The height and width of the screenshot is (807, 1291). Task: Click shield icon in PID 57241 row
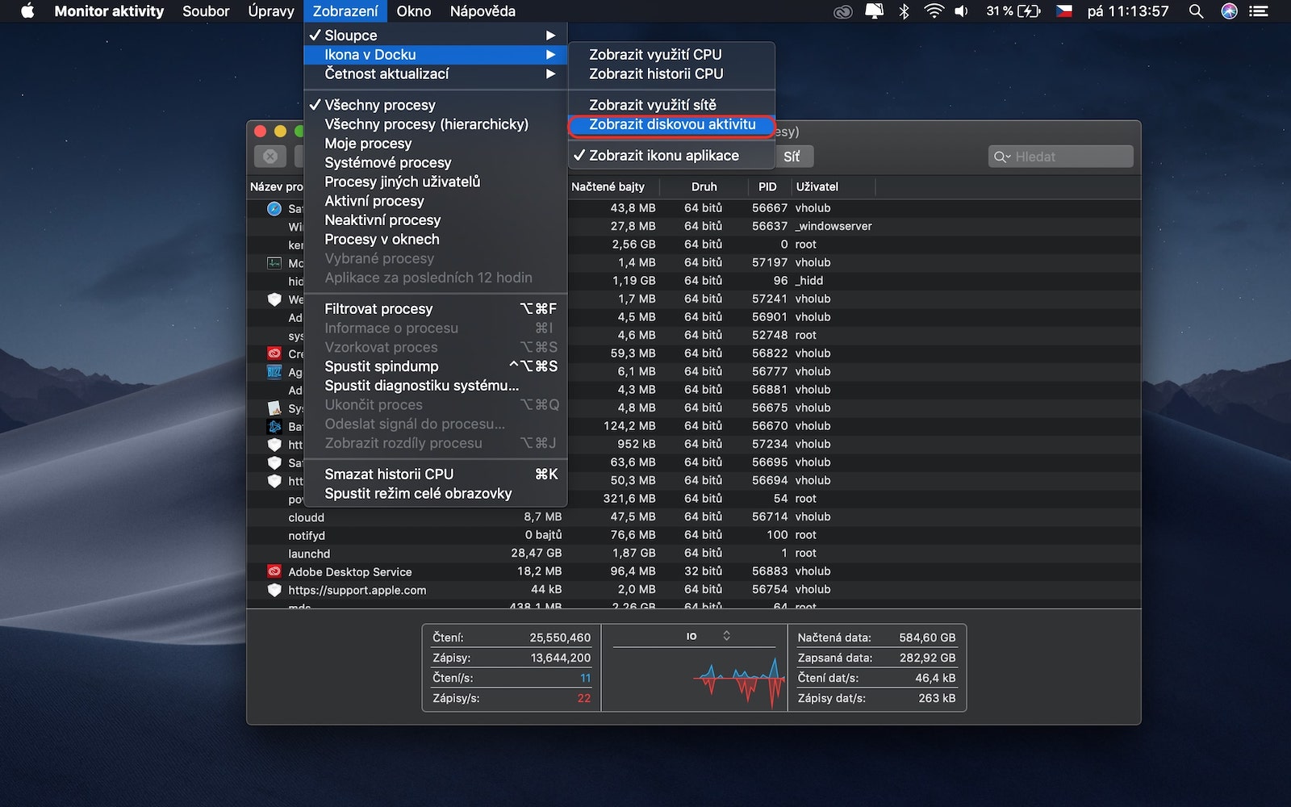coord(274,299)
